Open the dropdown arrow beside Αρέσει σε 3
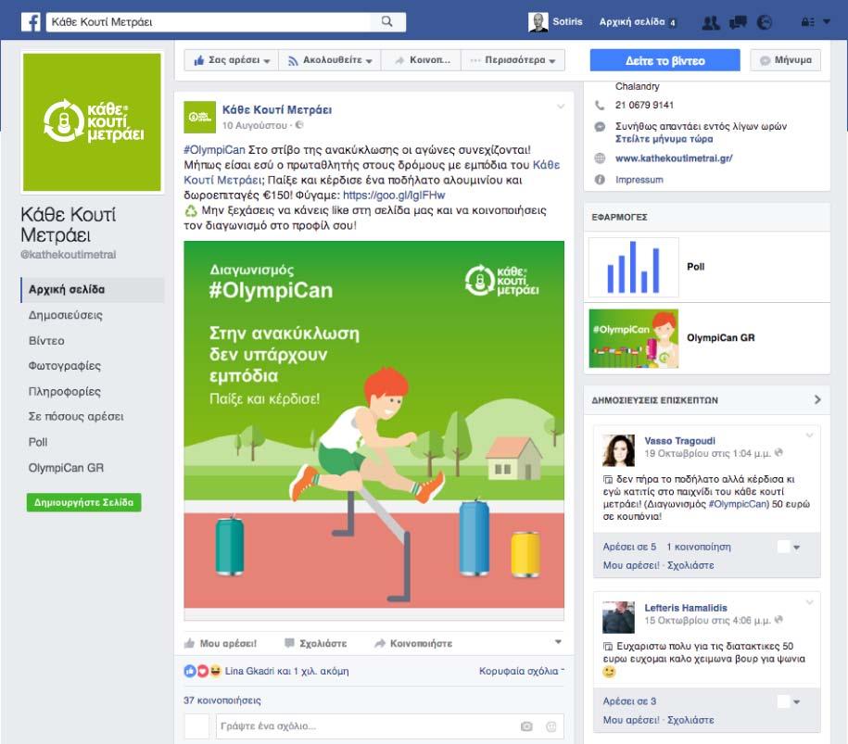The height and width of the screenshot is (744, 848). click(x=796, y=701)
